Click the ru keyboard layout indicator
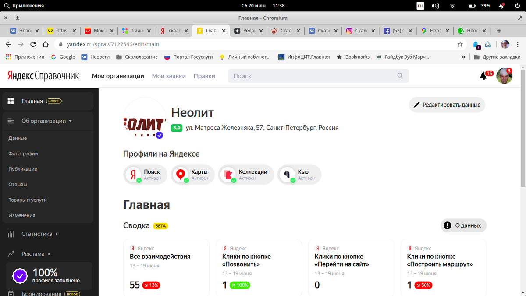Image resolution: width=526 pixels, height=296 pixels. (420, 6)
